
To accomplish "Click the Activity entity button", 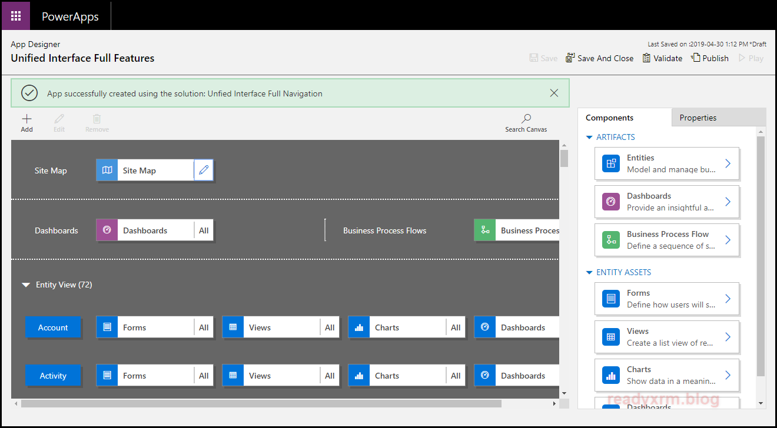I will [53, 376].
